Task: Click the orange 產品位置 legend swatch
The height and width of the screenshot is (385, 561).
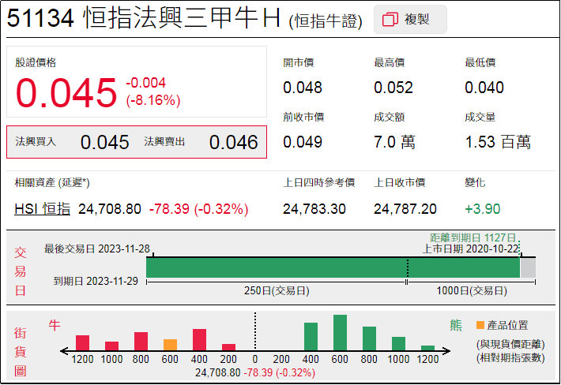Action: 480,325
